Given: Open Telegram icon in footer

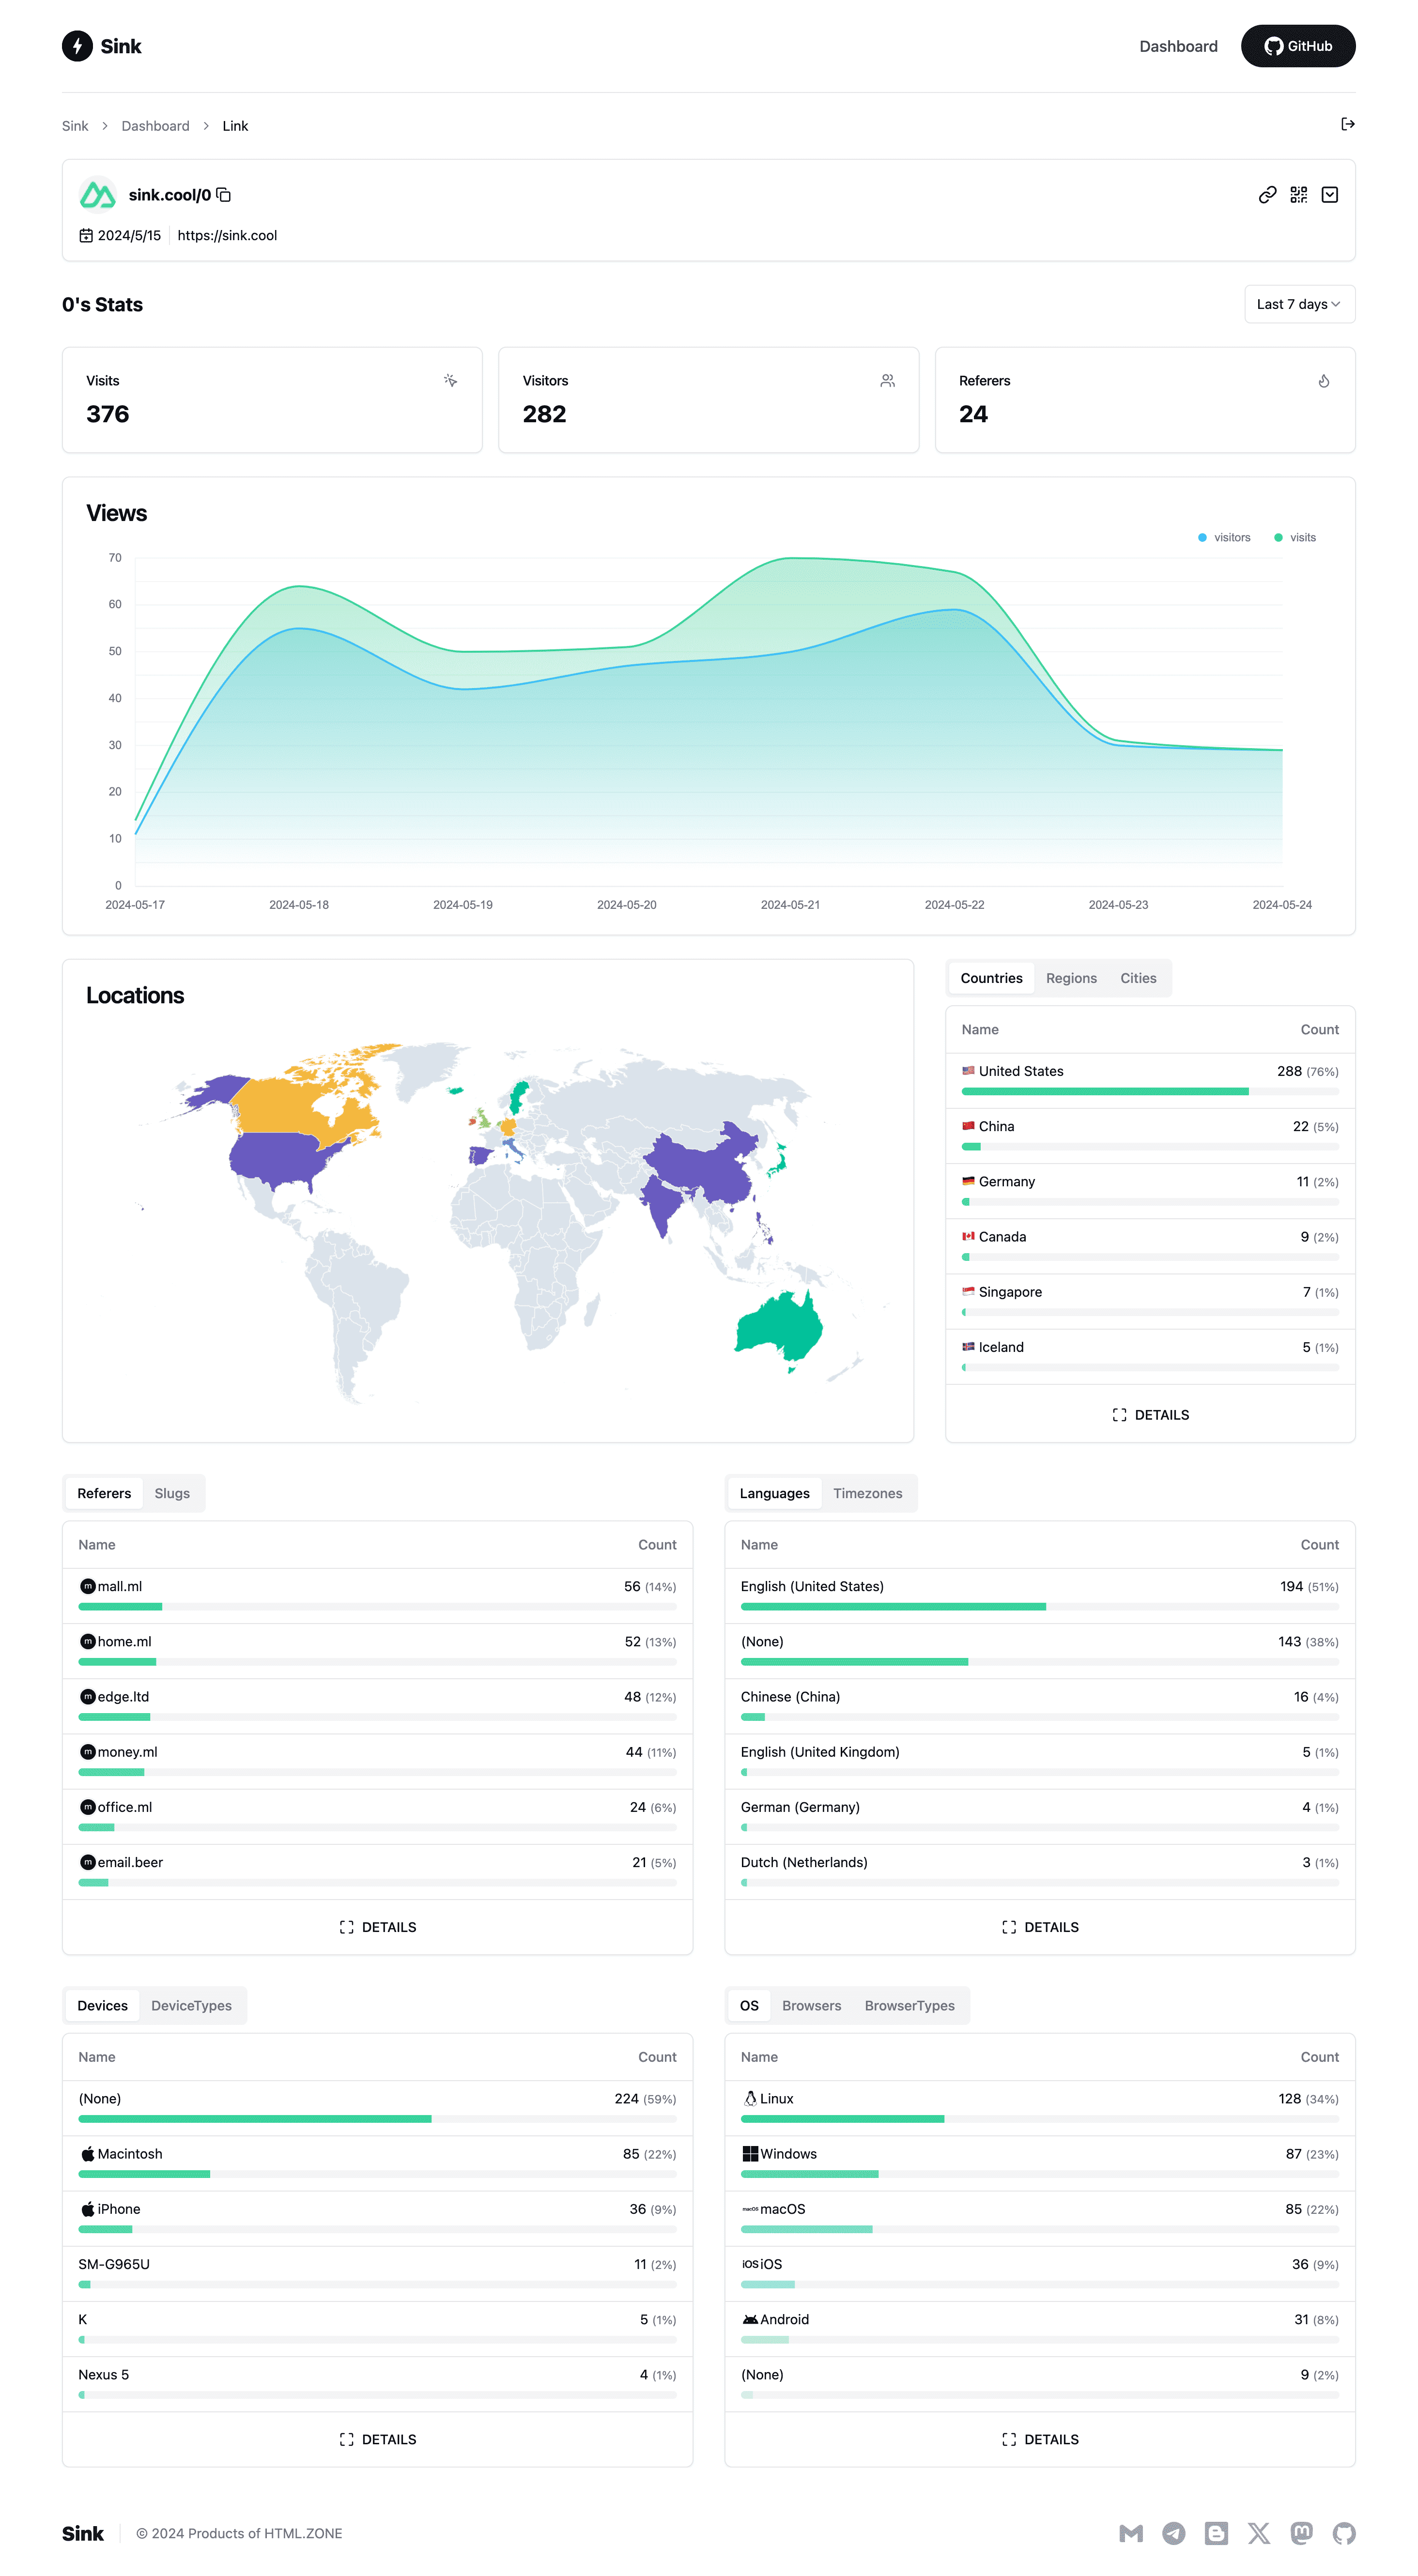Looking at the screenshot, I should (1173, 2533).
